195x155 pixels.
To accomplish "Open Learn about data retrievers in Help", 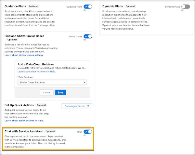I will click(x=36, y=71).
